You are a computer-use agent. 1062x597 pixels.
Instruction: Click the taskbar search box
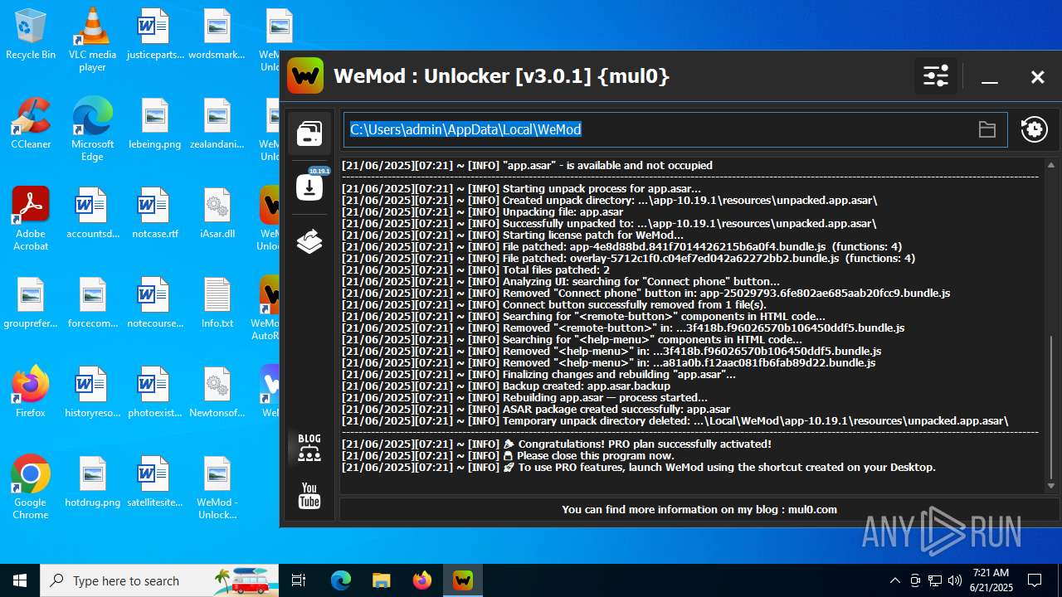click(x=159, y=580)
